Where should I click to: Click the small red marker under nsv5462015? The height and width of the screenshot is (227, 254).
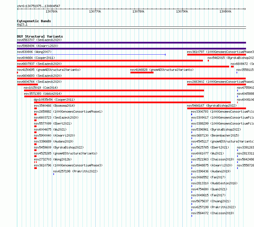[x=208, y=61]
